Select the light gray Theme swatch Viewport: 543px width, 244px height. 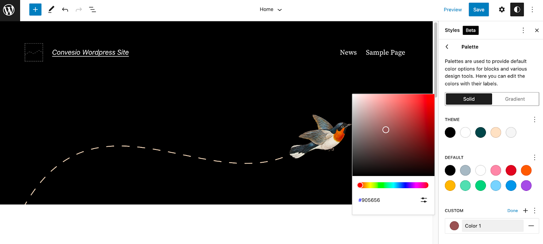point(511,132)
